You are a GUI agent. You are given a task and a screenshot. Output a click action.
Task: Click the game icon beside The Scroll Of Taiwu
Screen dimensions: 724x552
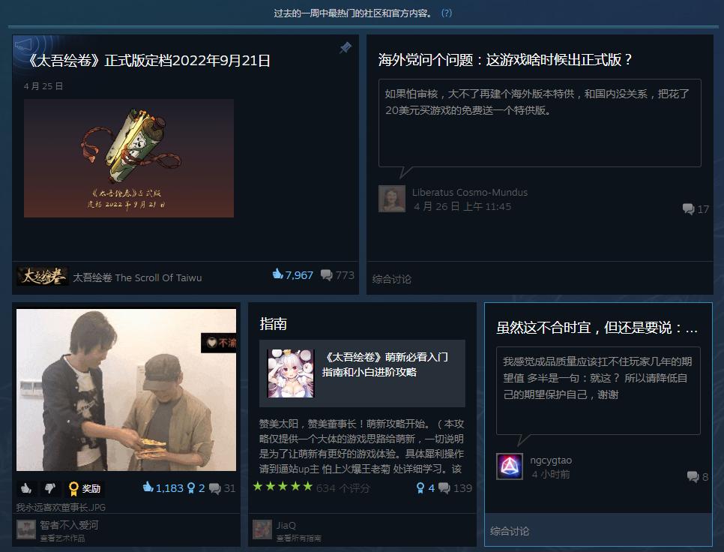[42, 276]
